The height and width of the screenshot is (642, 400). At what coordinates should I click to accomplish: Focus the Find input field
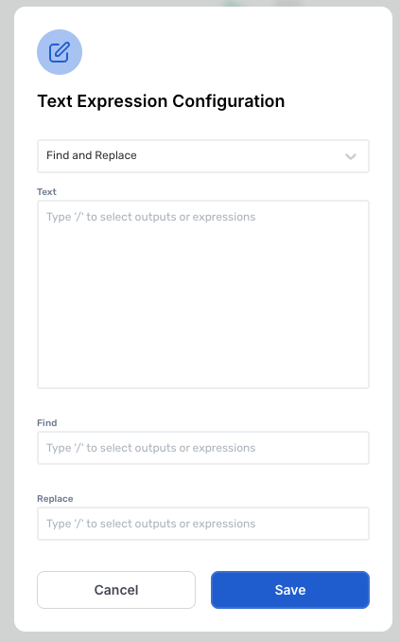pyautogui.click(x=203, y=448)
